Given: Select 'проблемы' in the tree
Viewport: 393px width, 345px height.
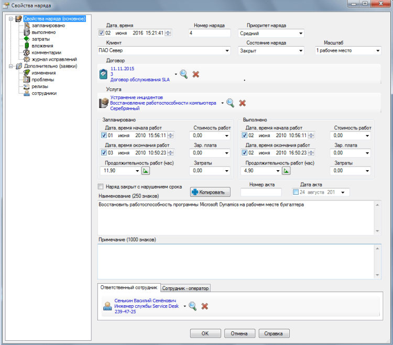Looking at the screenshot, I should click(42, 80).
